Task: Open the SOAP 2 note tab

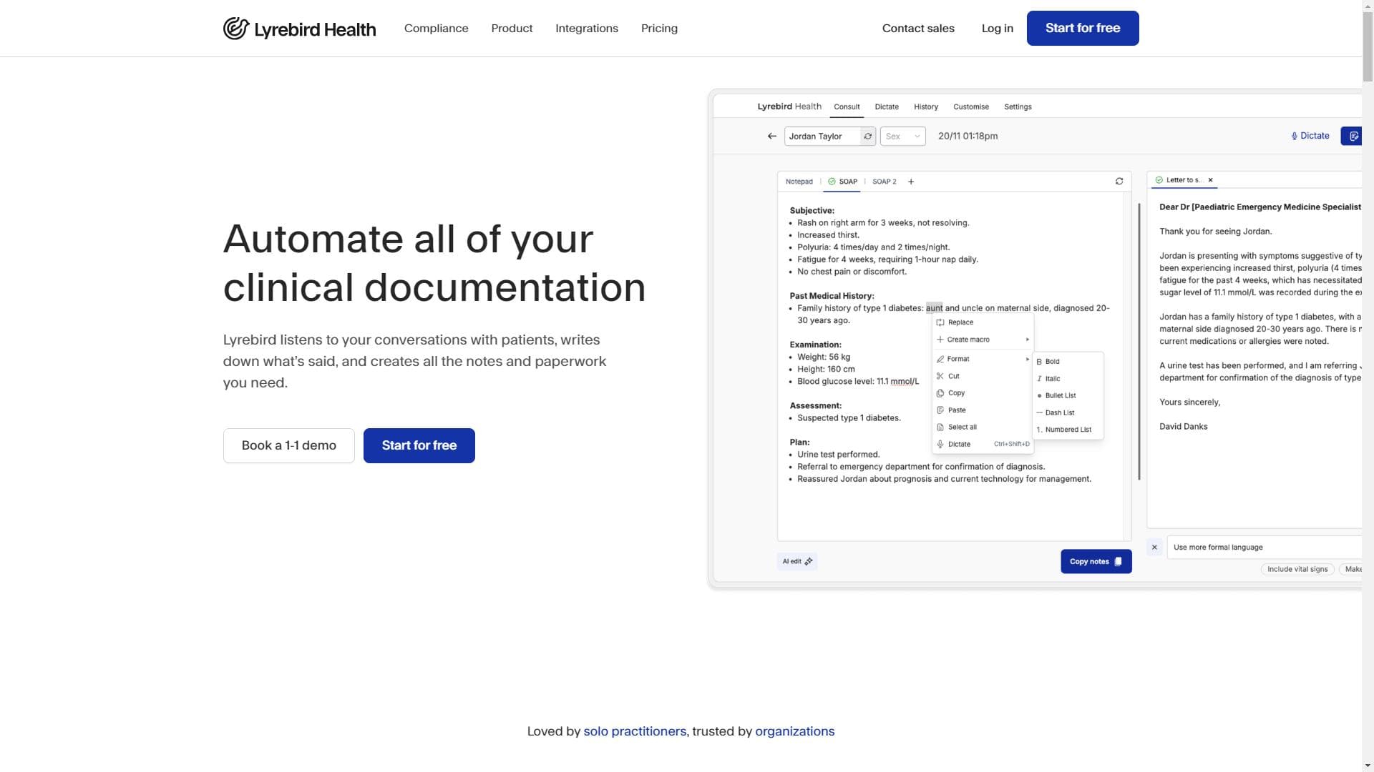Action: point(884,182)
